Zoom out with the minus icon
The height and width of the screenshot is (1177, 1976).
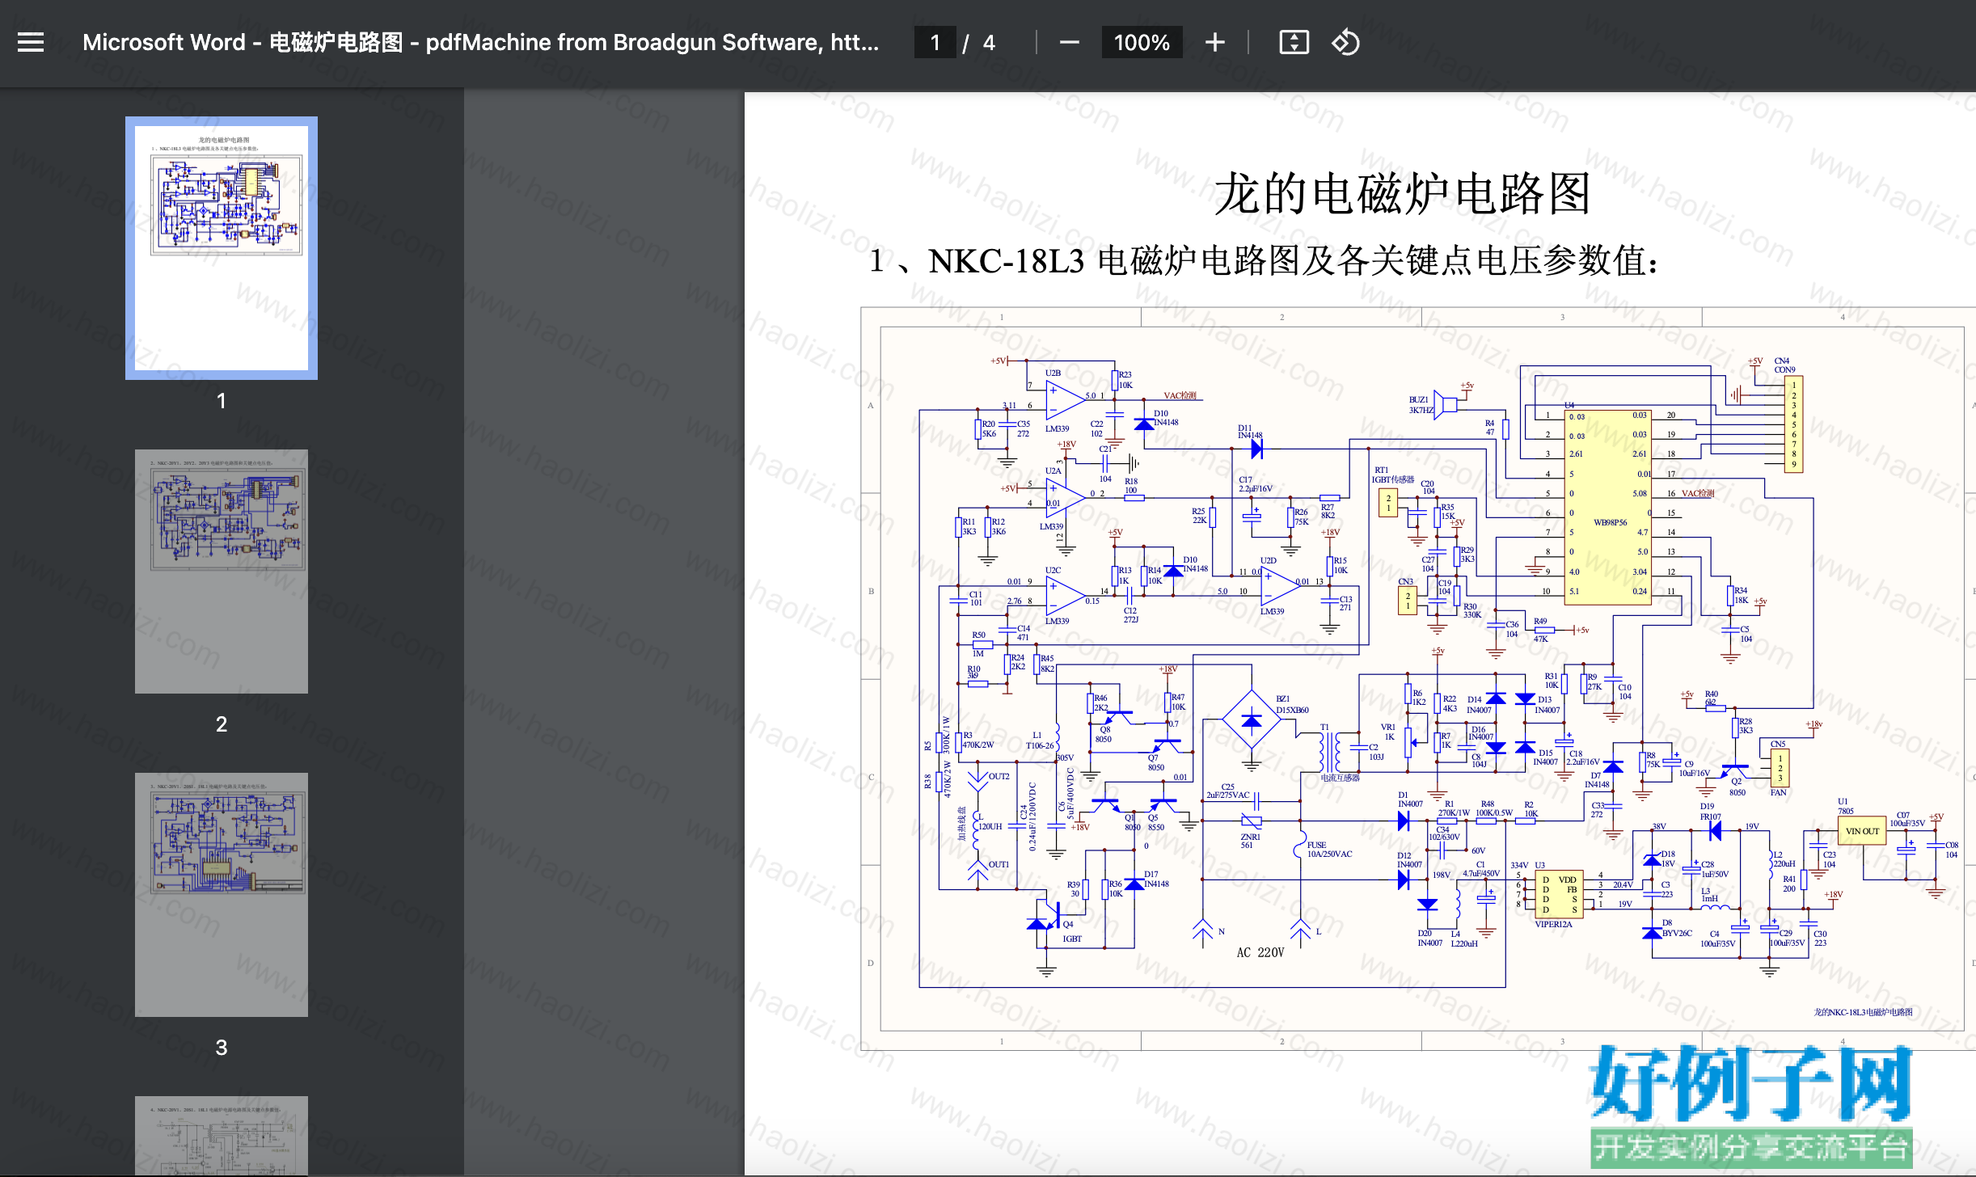click(x=1069, y=42)
